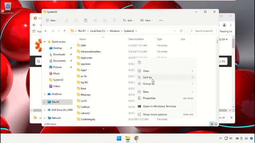Sort by the Name column header
The width and height of the screenshot is (255, 143).
tap(82, 39)
